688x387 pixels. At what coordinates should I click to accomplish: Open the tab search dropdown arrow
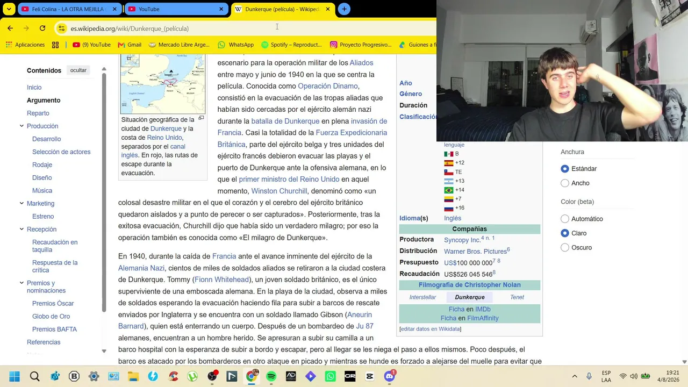pyautogui.click(x=9, y=9)
